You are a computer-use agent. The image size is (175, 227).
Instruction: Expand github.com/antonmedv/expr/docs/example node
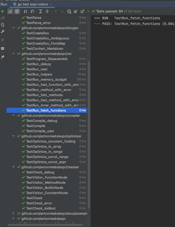(13, 213)
